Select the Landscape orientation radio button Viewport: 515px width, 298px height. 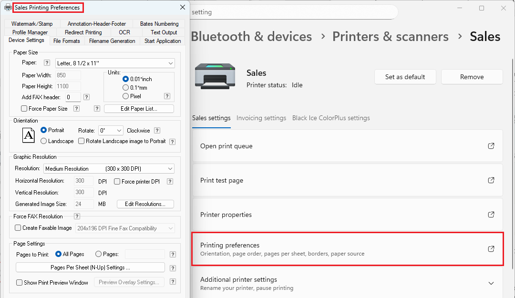point(44,141)
